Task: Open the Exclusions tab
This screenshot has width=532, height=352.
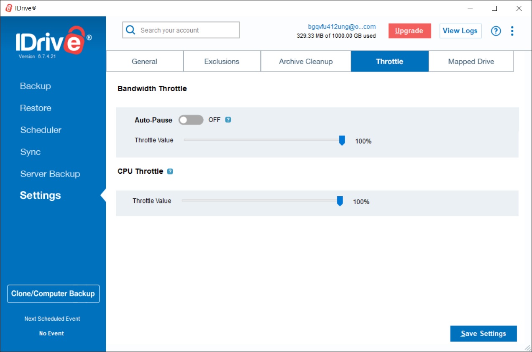Action: click(x=222, y=61)
